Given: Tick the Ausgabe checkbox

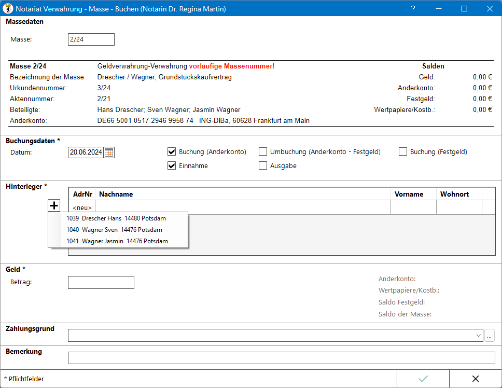Looking at the screenshot, I should 263,166.
